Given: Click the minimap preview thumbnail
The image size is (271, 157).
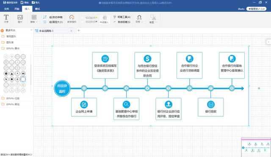Looking at the screenshot, I should coord(256,148).
